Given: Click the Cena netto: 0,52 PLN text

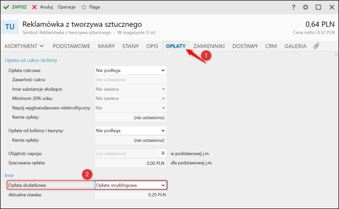Looking at the screenshot, I should coord(314,32).
